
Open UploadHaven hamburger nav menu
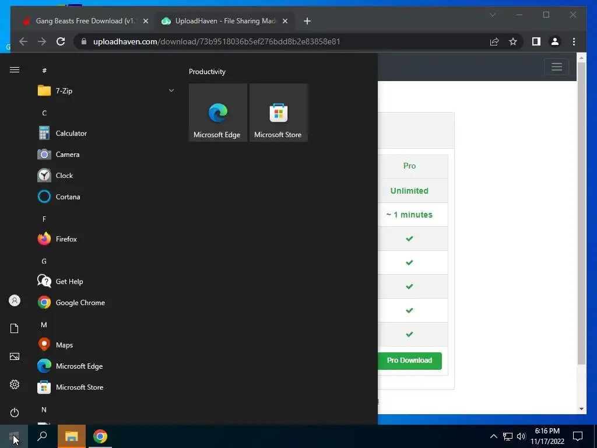[557, 66]
